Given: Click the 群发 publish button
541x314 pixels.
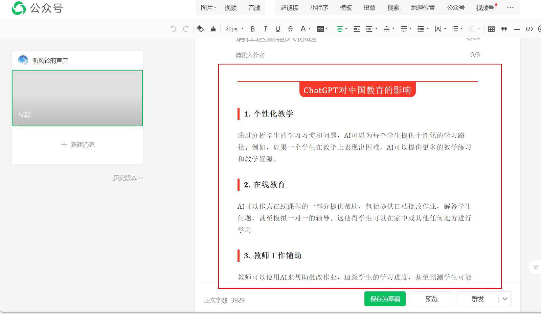Looking at the screenshot, I should pos(478,299).
